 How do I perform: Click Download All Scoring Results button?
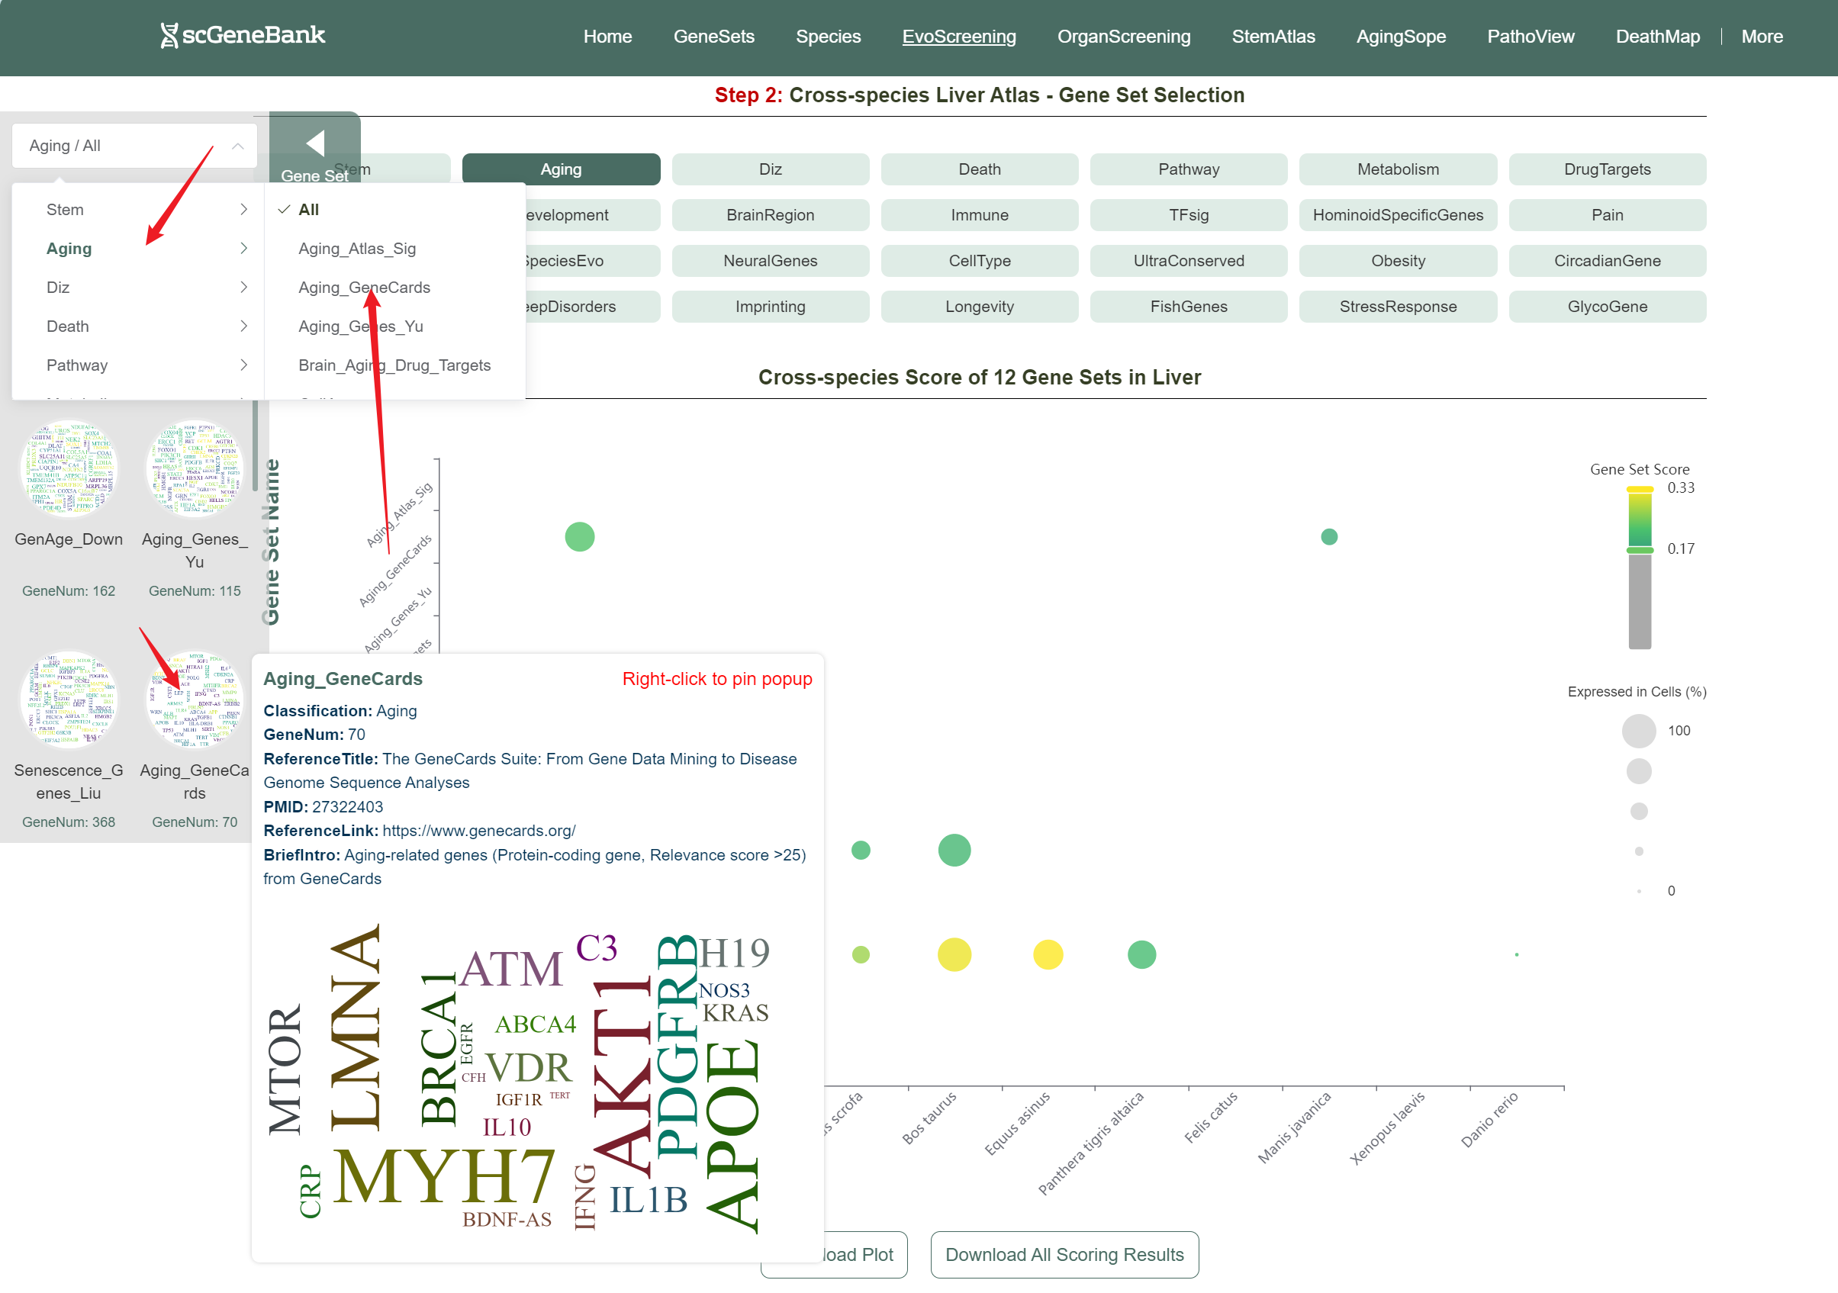1064,1255
